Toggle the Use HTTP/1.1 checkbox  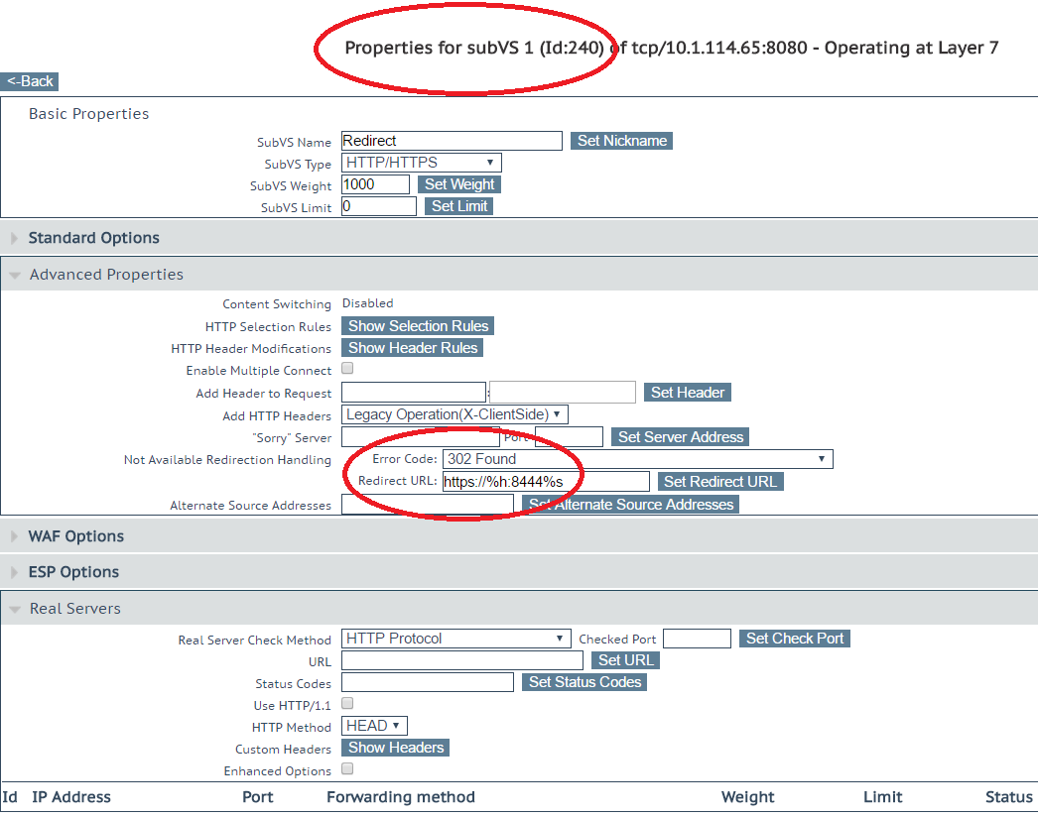[x=347, y=704]
